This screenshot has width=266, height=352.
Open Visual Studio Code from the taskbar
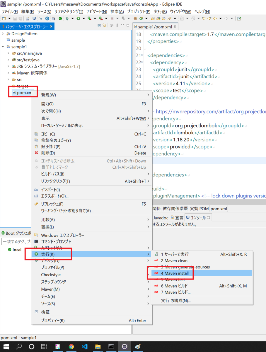tap(85, 346)
